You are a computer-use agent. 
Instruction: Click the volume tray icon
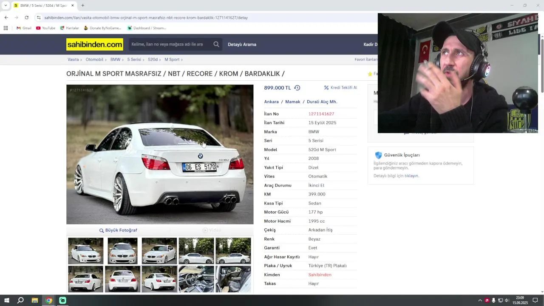point(507,300)
